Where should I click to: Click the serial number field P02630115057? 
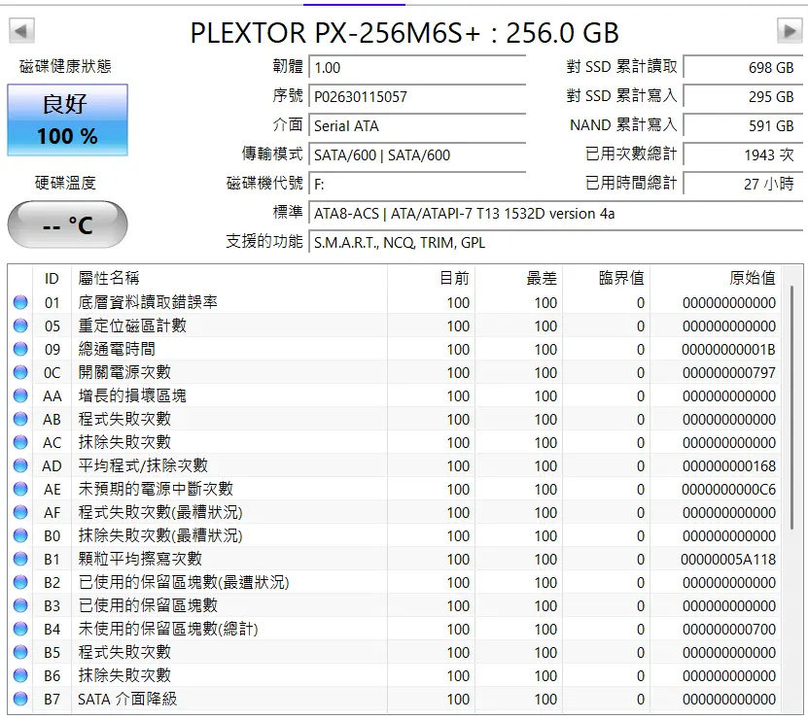(417, 97)
